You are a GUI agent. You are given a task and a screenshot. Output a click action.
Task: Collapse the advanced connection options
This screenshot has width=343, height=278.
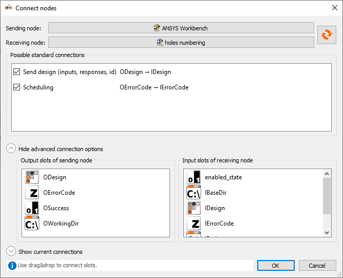click(11, 149)
